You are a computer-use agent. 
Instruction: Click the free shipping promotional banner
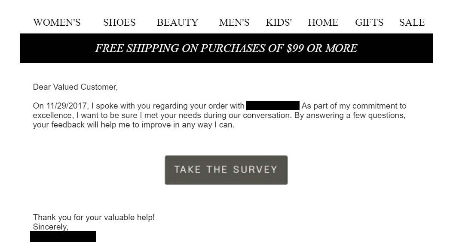point(226,48)
